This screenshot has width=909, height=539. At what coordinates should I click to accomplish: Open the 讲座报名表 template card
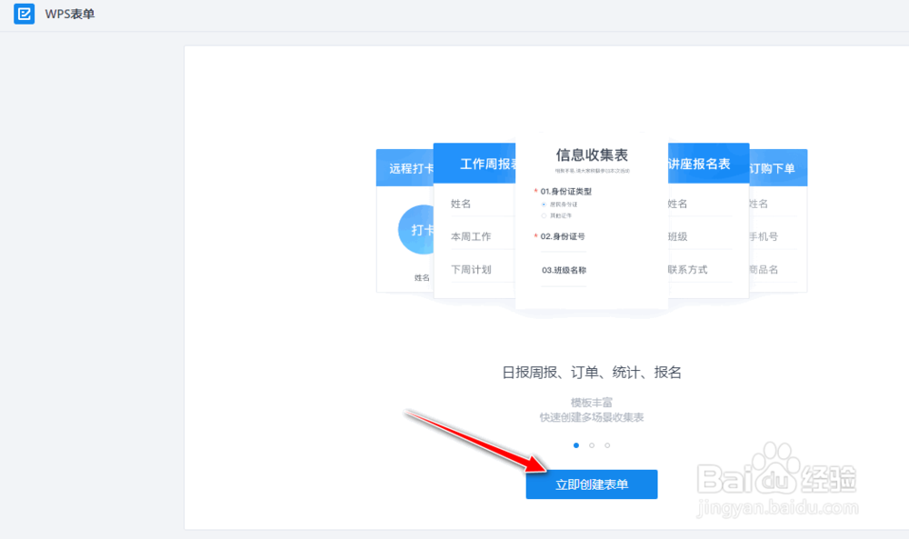(x=708, y=220)
